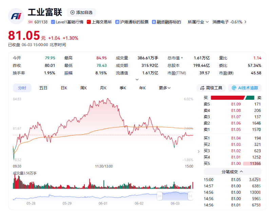Click the 卖3 price 81.07
This screenshot has width=271, height=211.
[236, 117]
